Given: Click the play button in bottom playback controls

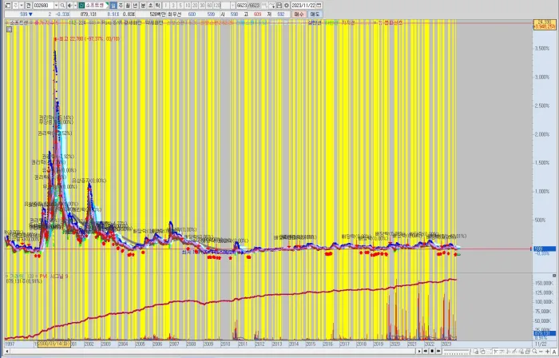Looking at the screenshot, I should point(419,352).
